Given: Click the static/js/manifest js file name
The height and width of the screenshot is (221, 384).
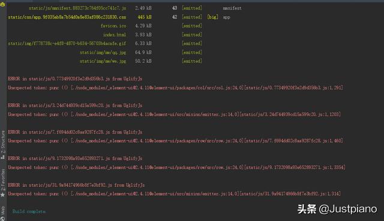Looking at the screenshot, I should tap(77, 8).
